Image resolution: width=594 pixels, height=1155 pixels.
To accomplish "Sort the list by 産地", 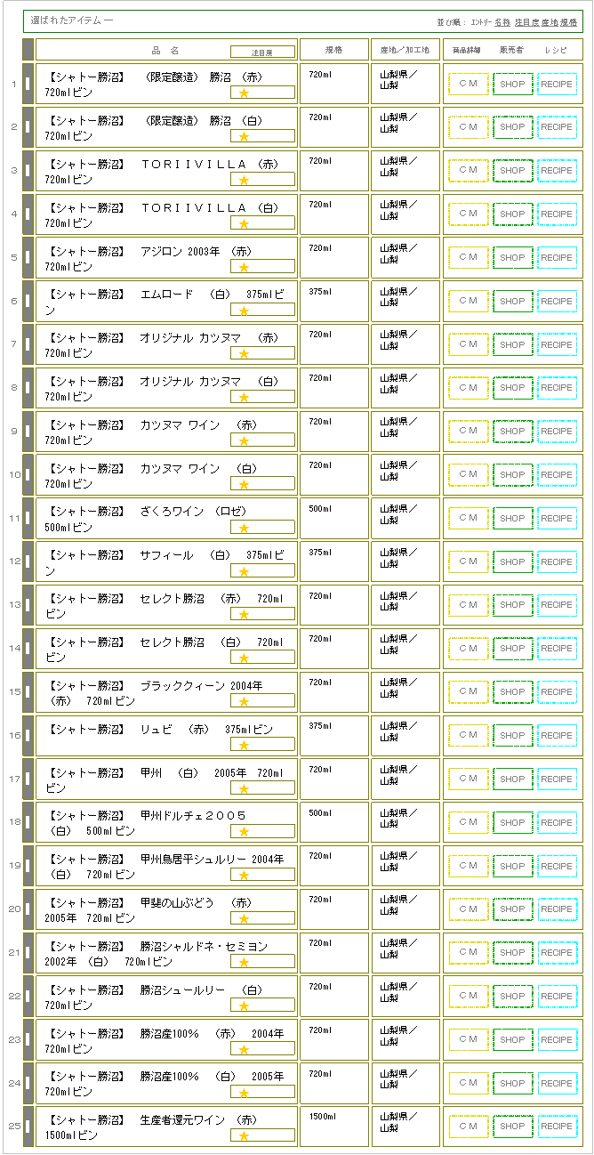I will pyautogui.click(x=550, y=21).
